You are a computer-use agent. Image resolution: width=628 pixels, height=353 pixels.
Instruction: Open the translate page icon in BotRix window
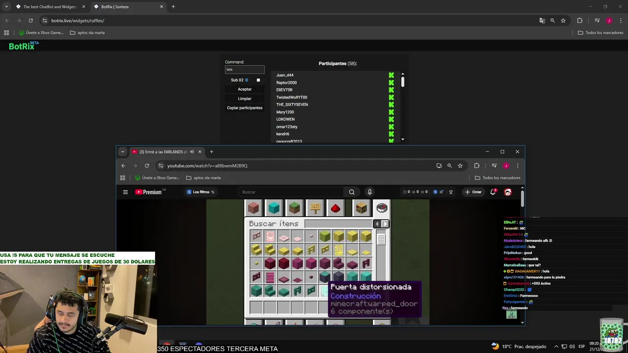(x=542, y=21)
